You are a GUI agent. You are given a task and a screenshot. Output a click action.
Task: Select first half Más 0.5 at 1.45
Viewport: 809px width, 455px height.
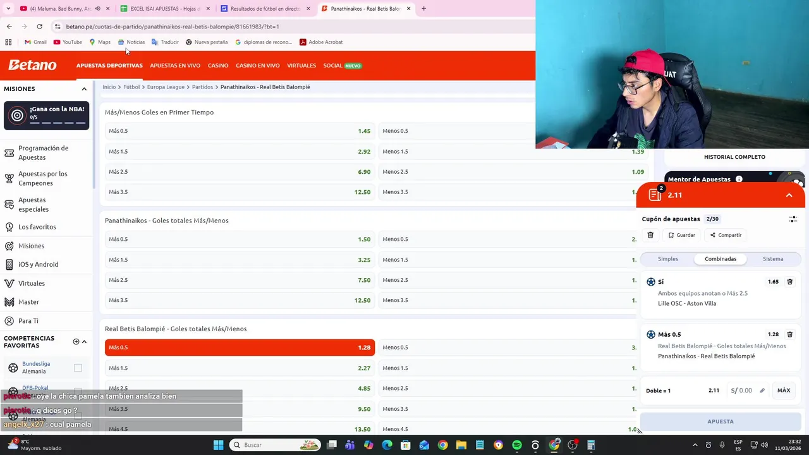pyautogui.click(x=240, y=131)
